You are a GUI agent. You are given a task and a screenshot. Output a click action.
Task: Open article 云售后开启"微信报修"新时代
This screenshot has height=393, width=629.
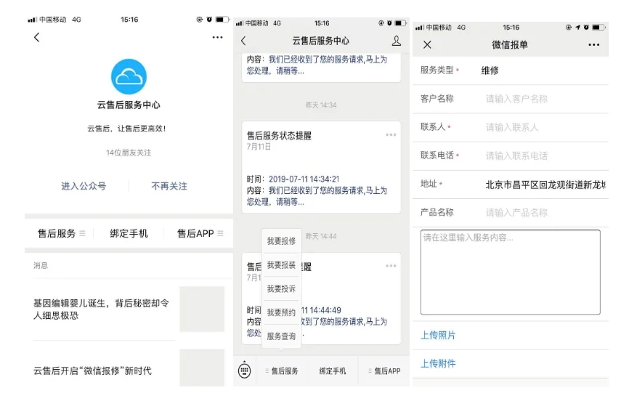(92, 370)
